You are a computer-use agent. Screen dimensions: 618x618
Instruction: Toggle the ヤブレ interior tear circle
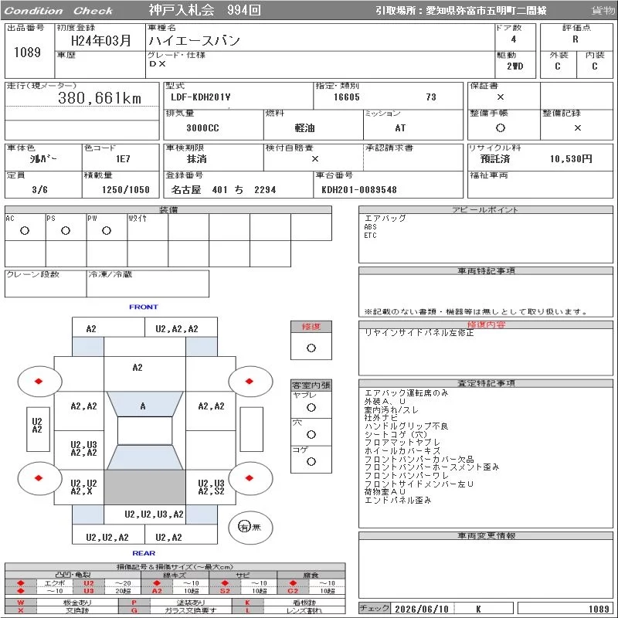pyautogui.click(x=311, y=408)
